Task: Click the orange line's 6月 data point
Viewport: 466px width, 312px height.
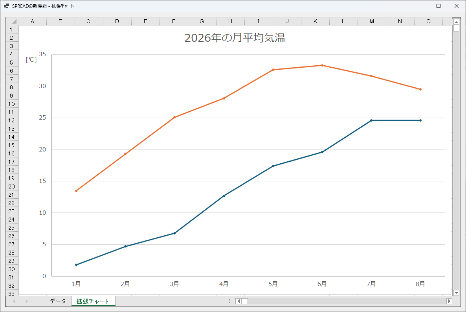Action: (x=322, y=65)
